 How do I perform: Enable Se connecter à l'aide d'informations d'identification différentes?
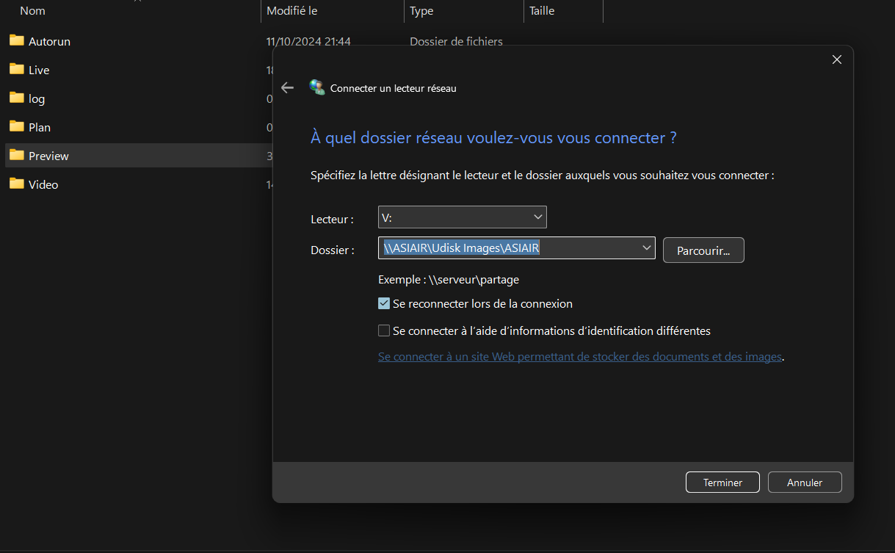tap(384, 330)
